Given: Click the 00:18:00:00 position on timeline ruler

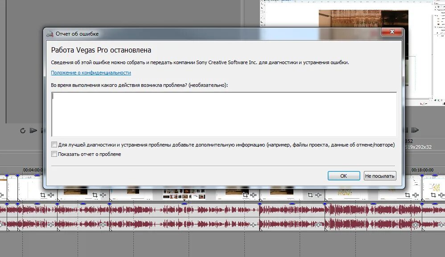Looking at the screenshot, I should pos(422,170).
